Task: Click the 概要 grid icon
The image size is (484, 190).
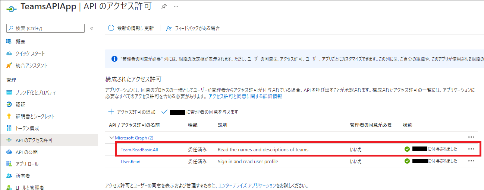Action: click(9, 42)
